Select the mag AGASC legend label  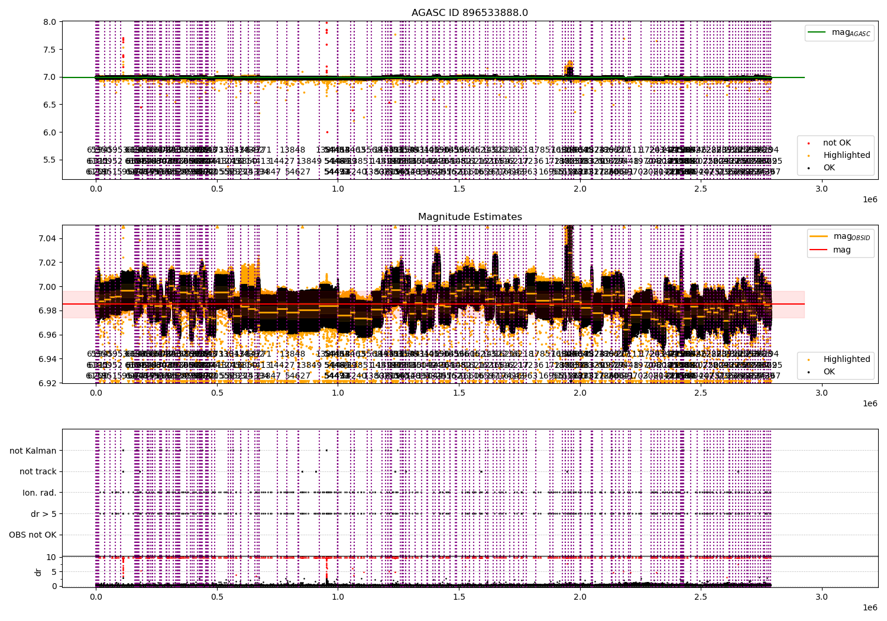pos(851,33)
